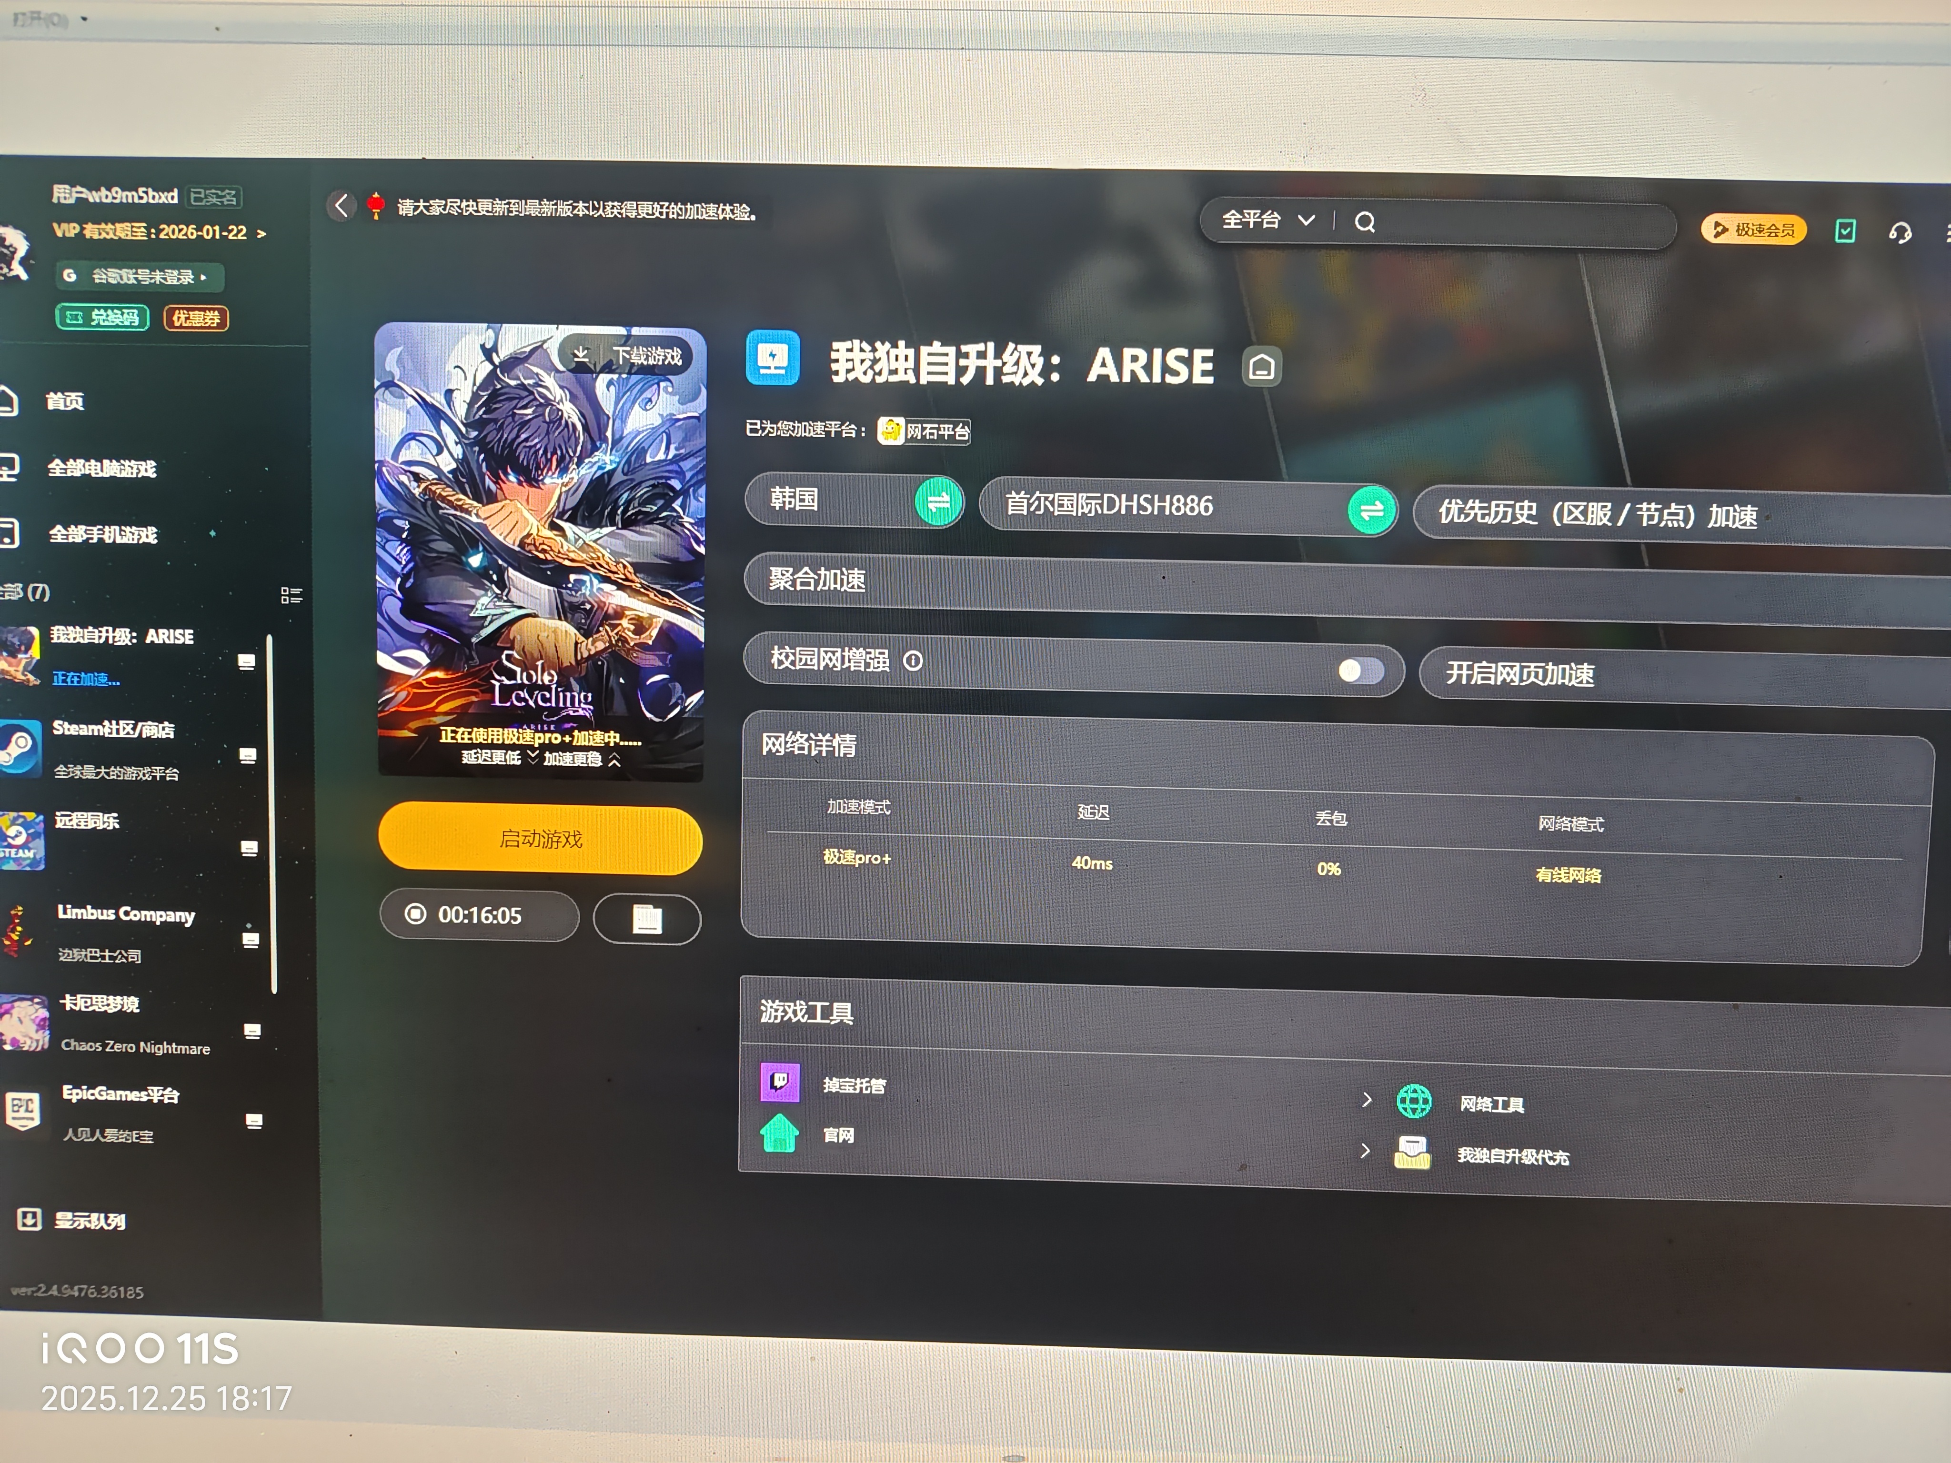Open the search magnifier in the top bar

1365,221
